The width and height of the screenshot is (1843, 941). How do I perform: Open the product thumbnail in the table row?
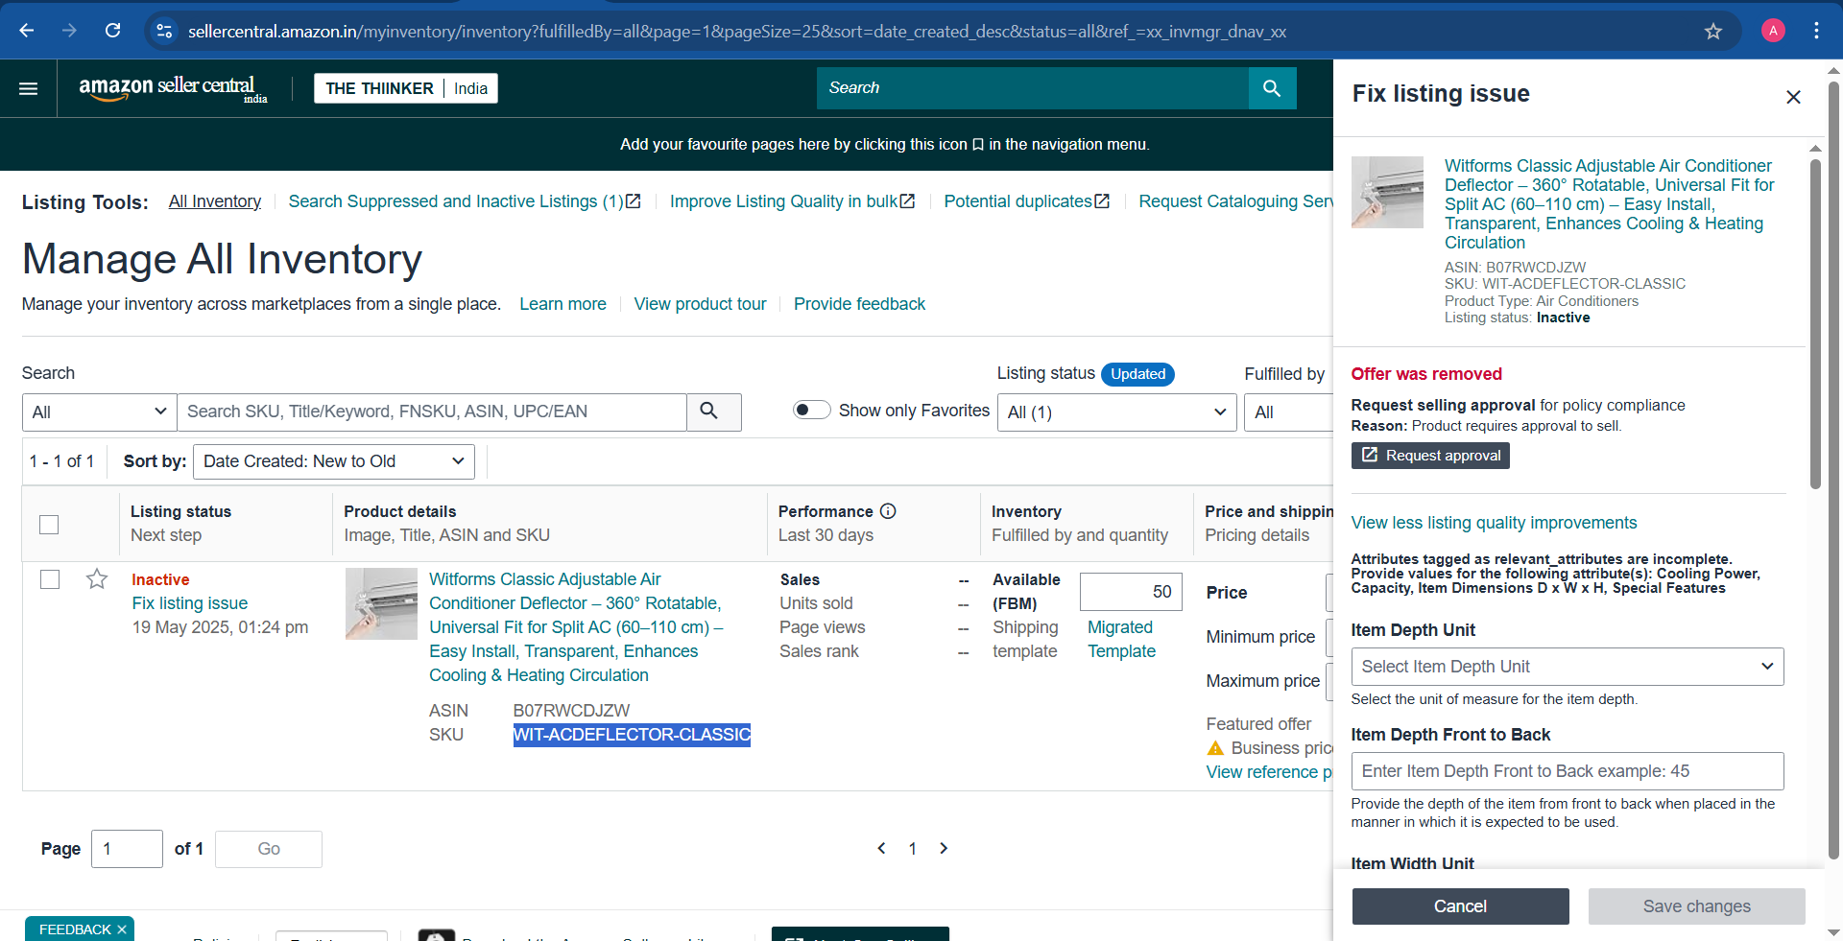coord(381,603)
